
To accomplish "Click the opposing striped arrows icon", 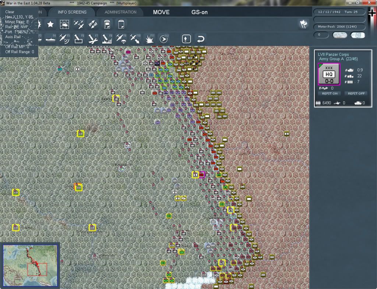I will (x=93, y=24).
